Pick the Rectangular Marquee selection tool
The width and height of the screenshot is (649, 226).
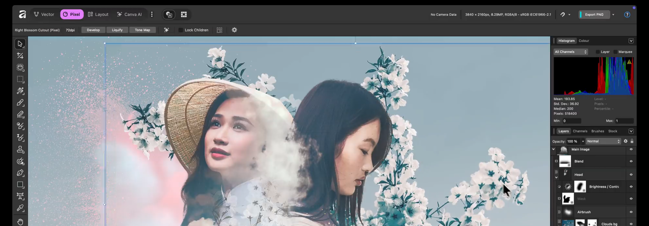[20, 79]
